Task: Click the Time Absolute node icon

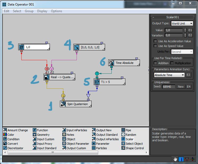Action: (x=111, y=63)
